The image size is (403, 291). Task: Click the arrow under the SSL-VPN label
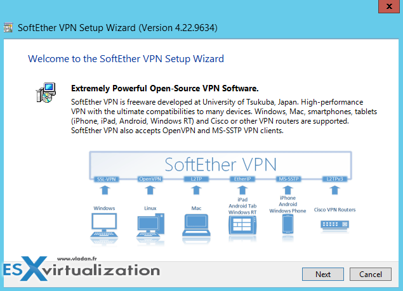105,190
